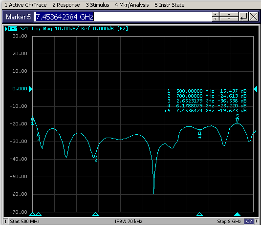This screenshot has width=261, height=225.
Task: Open the Active Ch/Trace menu
Action: [25, 5]
